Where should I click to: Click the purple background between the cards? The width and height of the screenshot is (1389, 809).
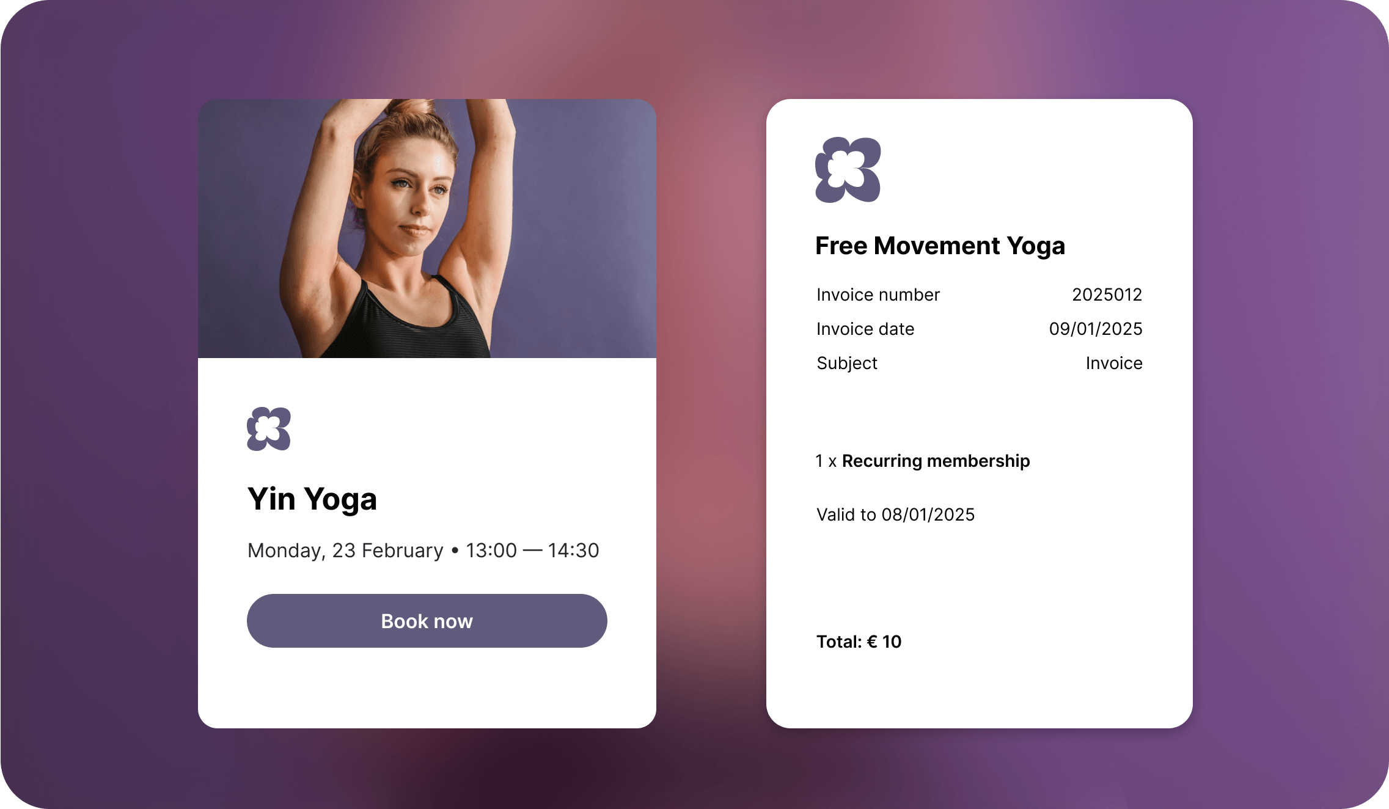tap(711, 413)
